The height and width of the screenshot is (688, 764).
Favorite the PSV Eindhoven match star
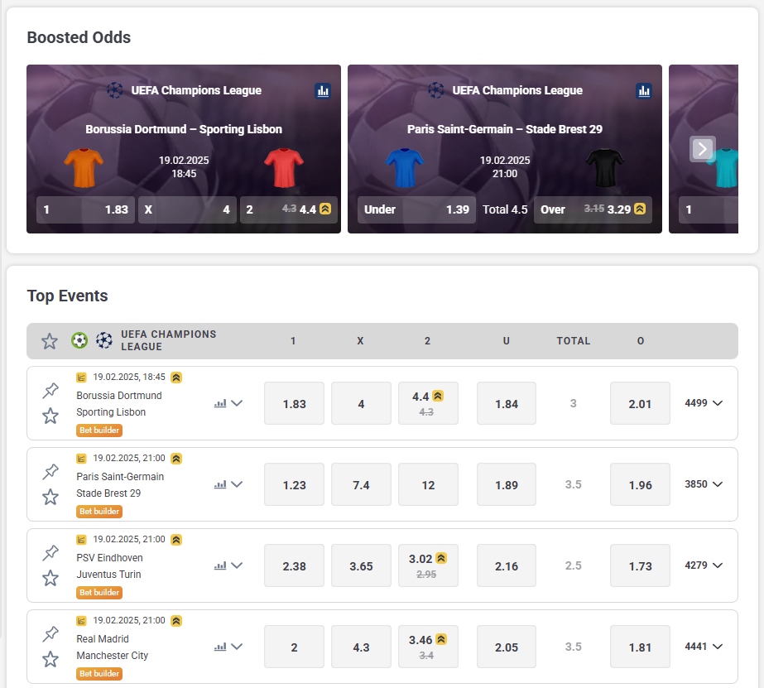point(50,579)
